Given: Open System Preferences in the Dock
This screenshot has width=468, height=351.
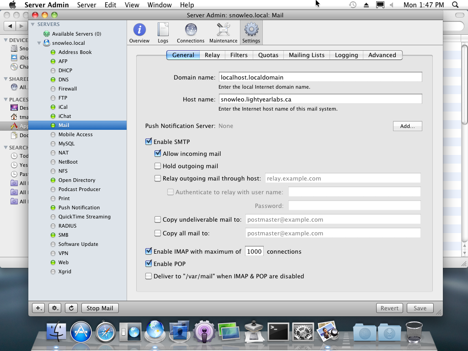Looking at the screenshot, I should coord(303,332).
